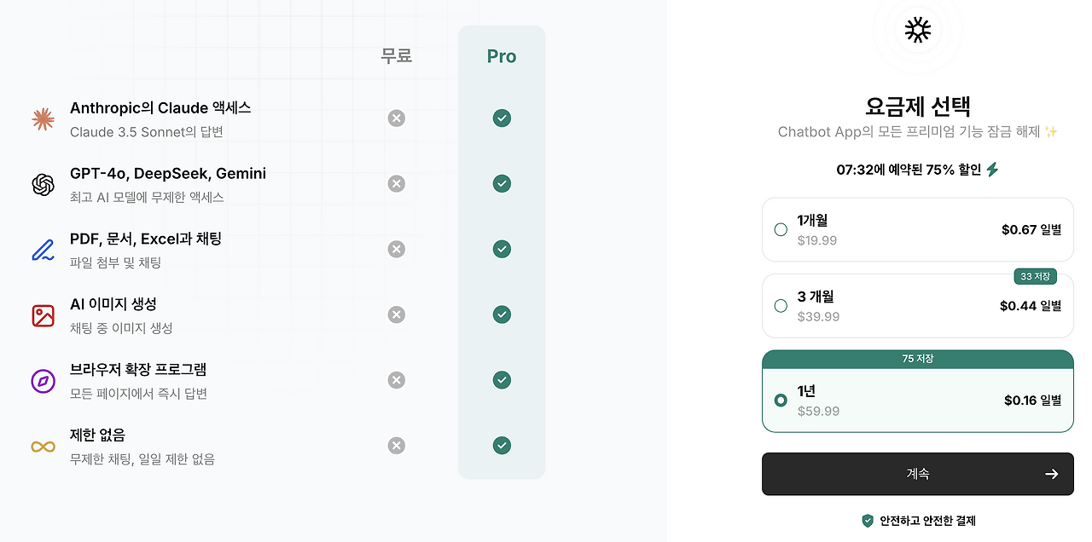Click the Chatbot App logo at top

coord(917,31)
